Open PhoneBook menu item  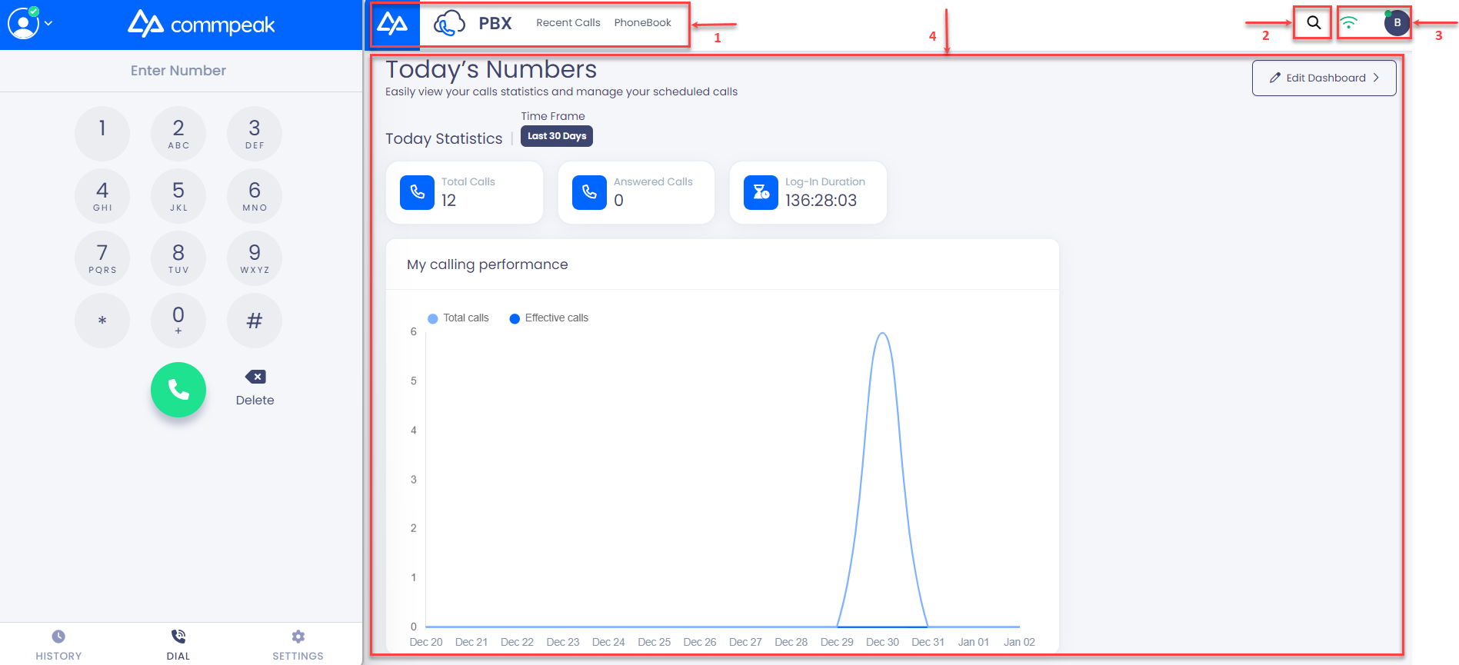pos(643,23)
